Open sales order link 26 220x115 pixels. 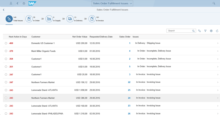pyautogui.click(x=129, y=114)
